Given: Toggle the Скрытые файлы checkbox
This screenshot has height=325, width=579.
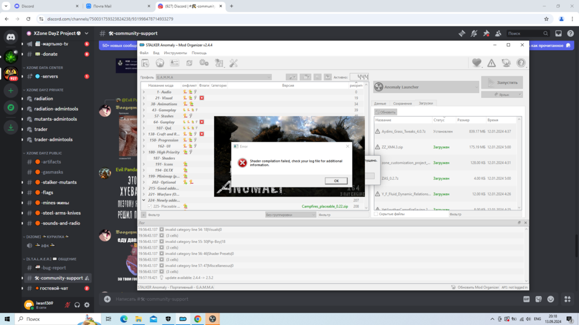Looking at the screenshot, I should coord(376,214).
